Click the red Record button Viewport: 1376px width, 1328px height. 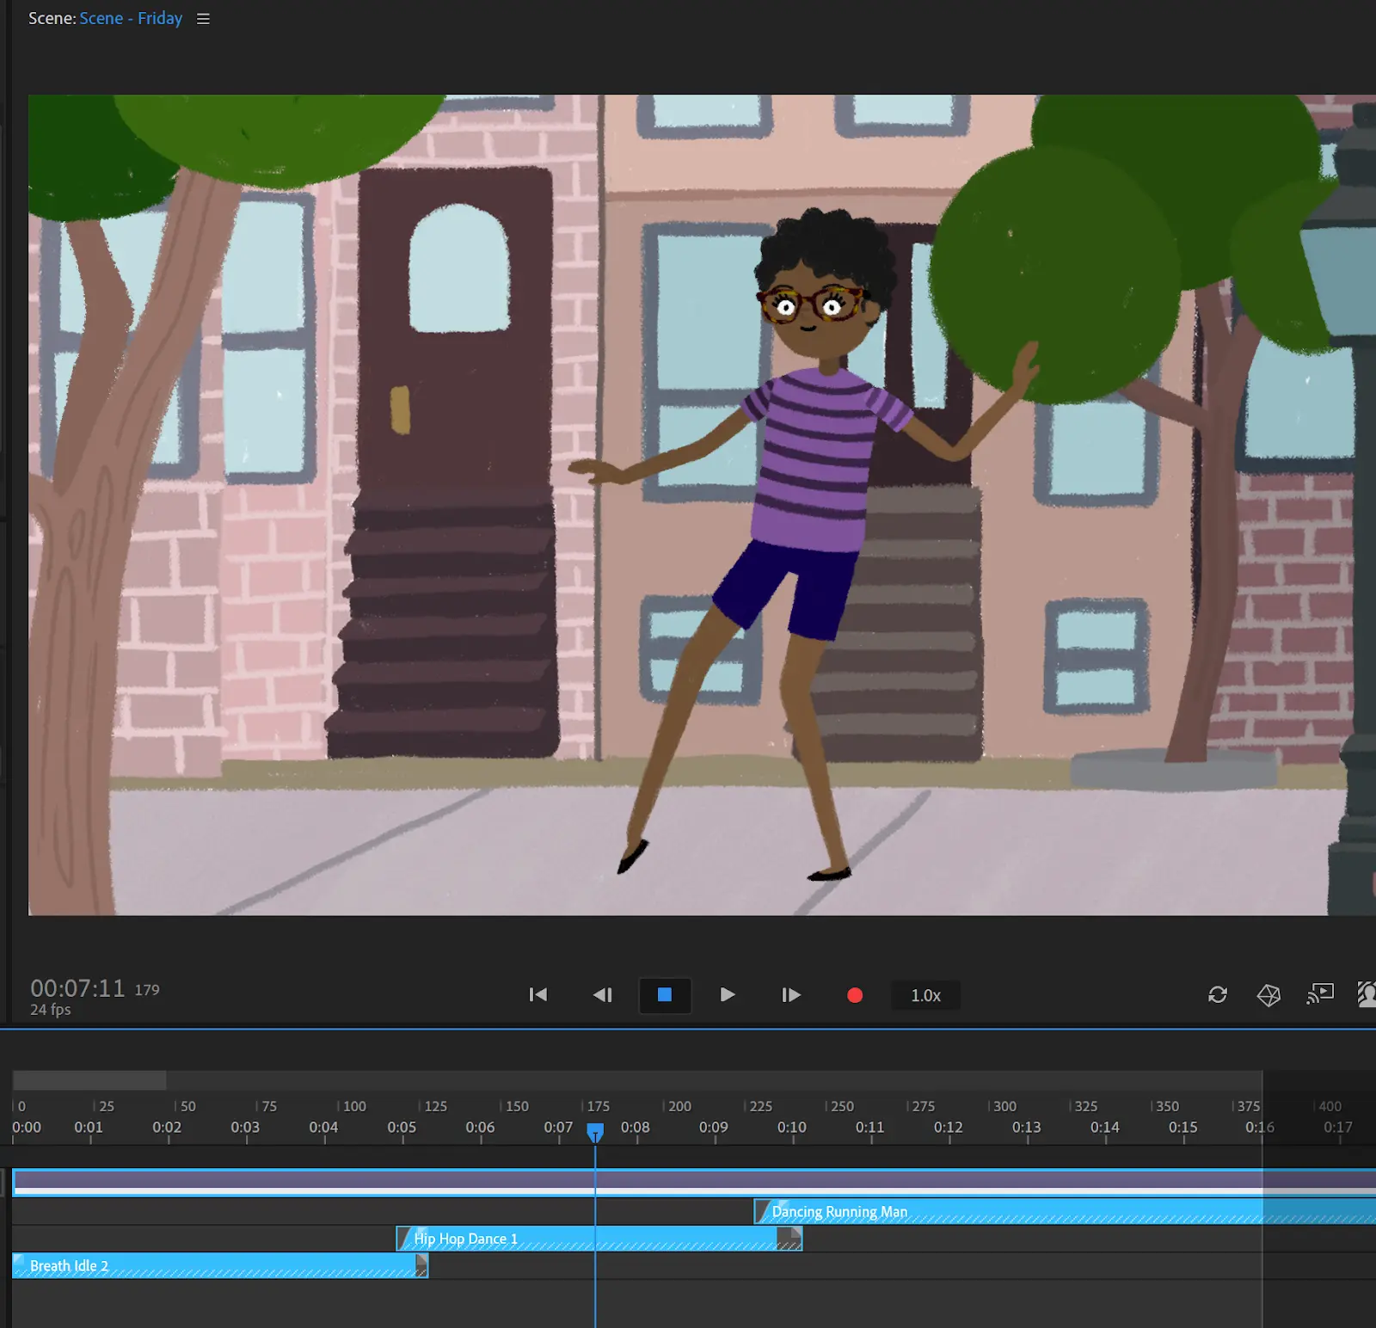tap(854, 995)
